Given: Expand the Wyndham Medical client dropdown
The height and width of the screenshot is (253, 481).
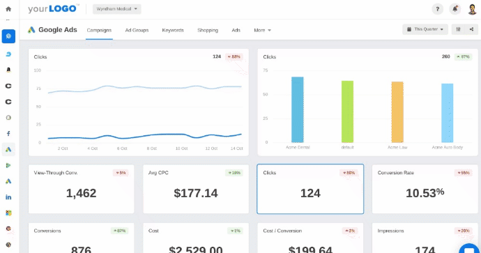Looking at the screenshot, I should 117,9.
